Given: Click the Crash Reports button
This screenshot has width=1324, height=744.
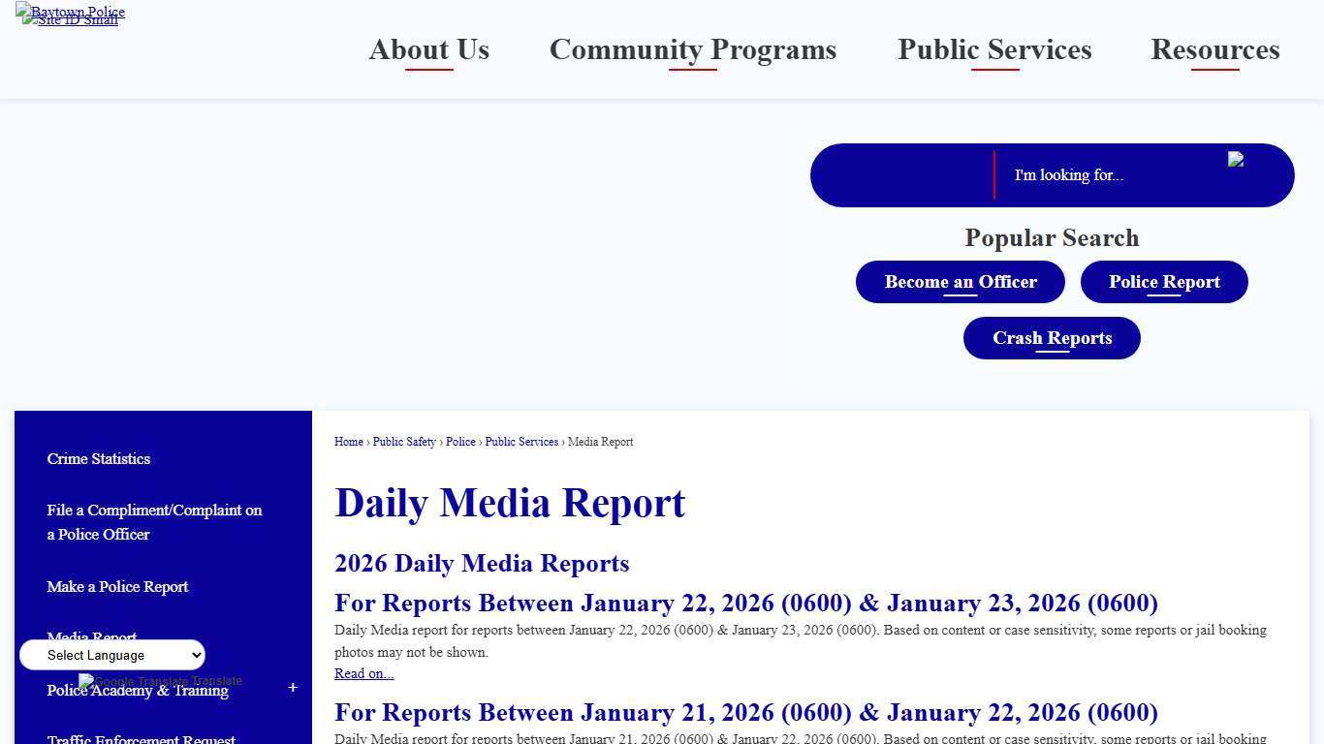Looking at the screenshot, I should click(x=1052, y=337).
